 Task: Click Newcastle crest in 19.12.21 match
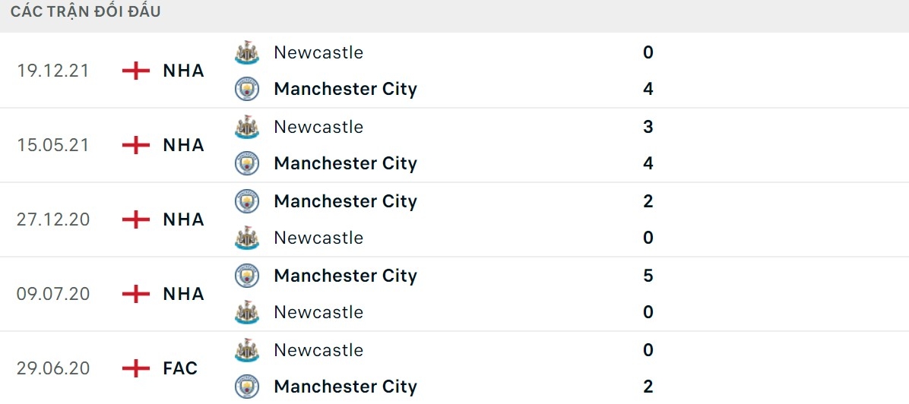tap(247, 52)
